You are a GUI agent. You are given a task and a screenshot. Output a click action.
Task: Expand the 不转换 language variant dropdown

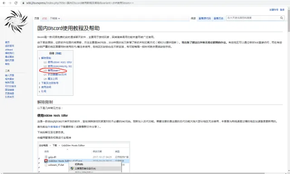coord(55,19)
